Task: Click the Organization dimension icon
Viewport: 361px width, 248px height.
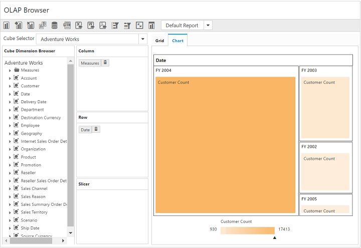Action: point(16,149)
